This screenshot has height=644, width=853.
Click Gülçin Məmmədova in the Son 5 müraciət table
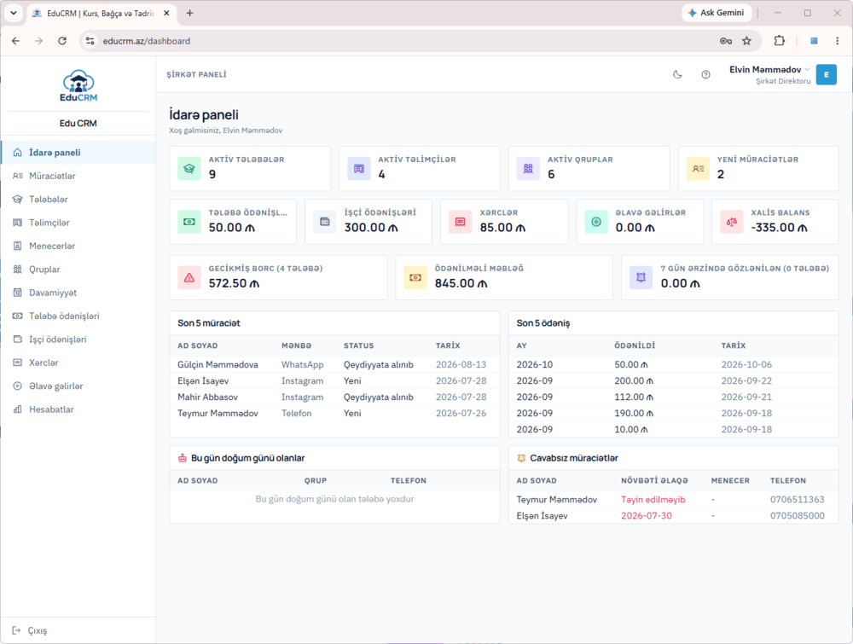218,364
